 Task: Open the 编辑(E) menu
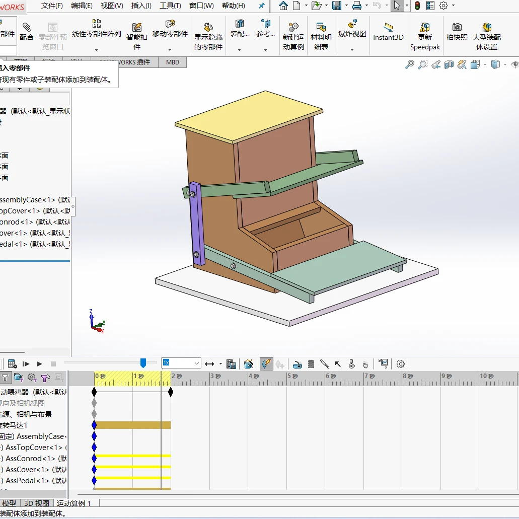(x=82, y=6)
